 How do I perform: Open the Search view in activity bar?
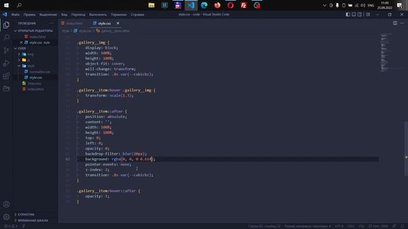[x=6, y=38]
